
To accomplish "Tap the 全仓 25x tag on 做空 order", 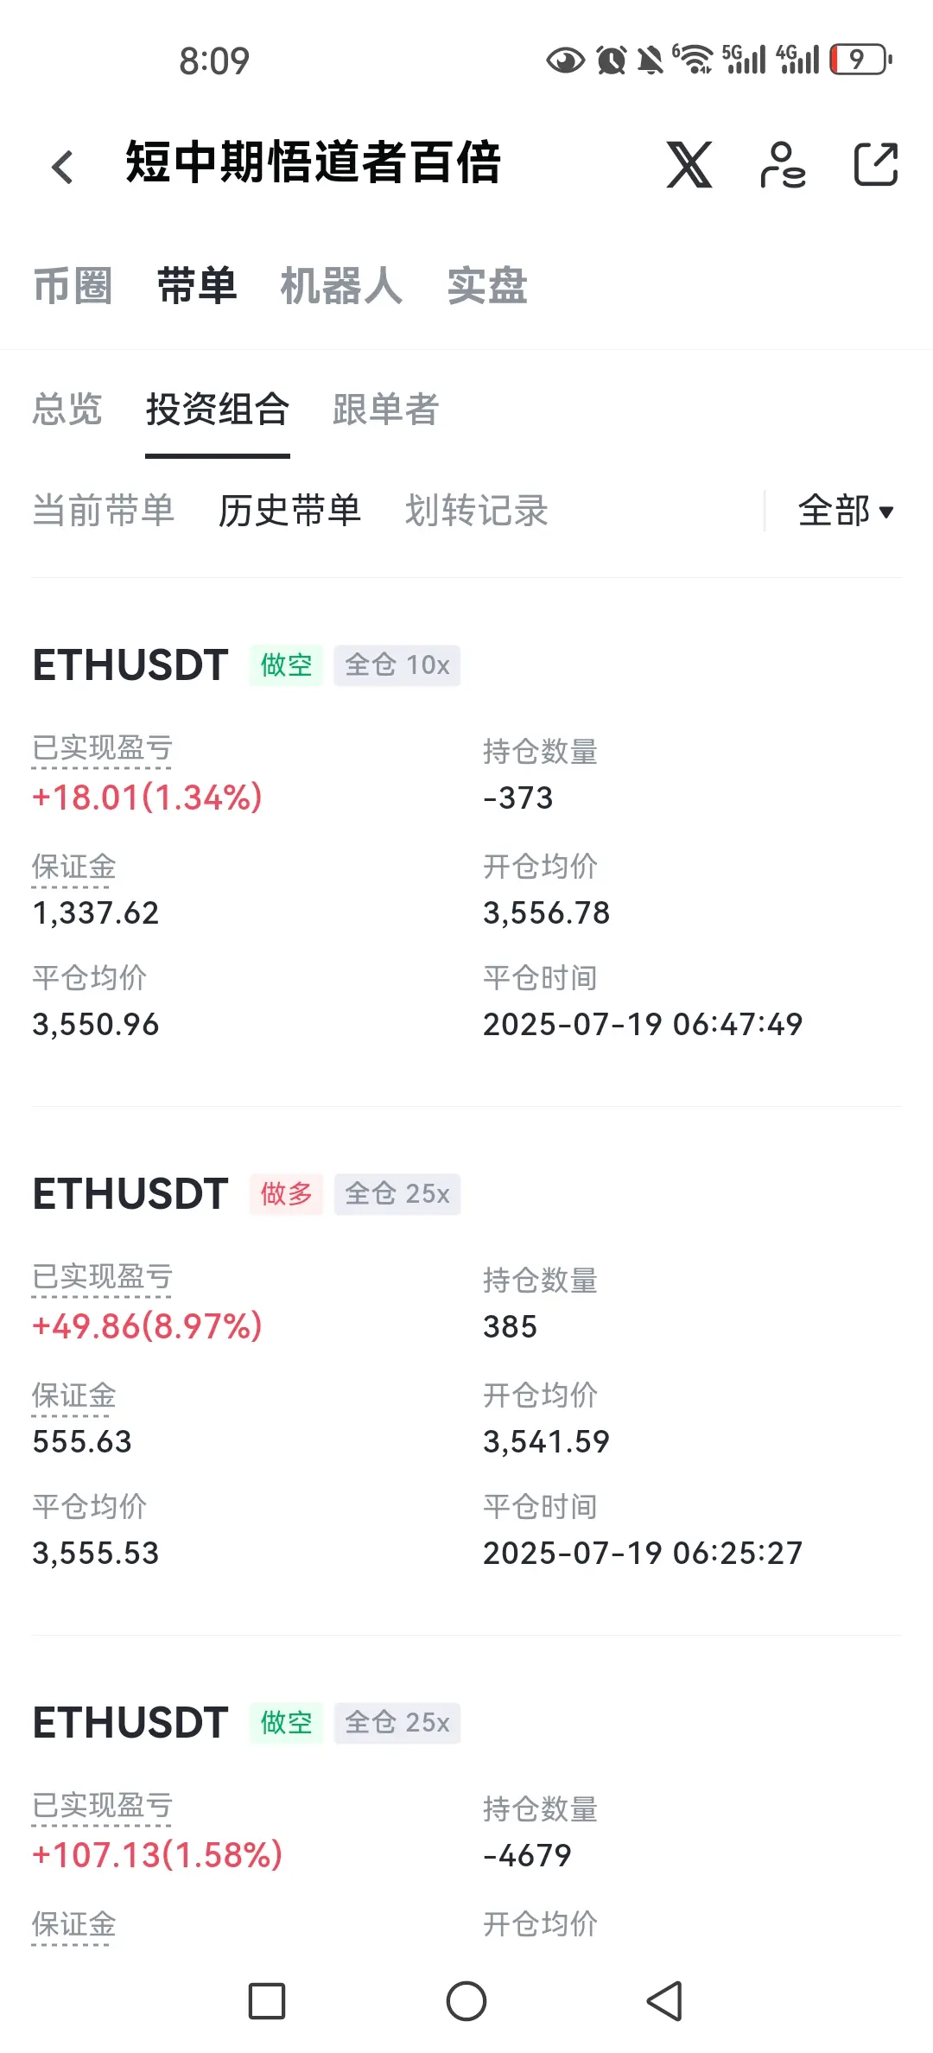I will (x=397, y=1723).
